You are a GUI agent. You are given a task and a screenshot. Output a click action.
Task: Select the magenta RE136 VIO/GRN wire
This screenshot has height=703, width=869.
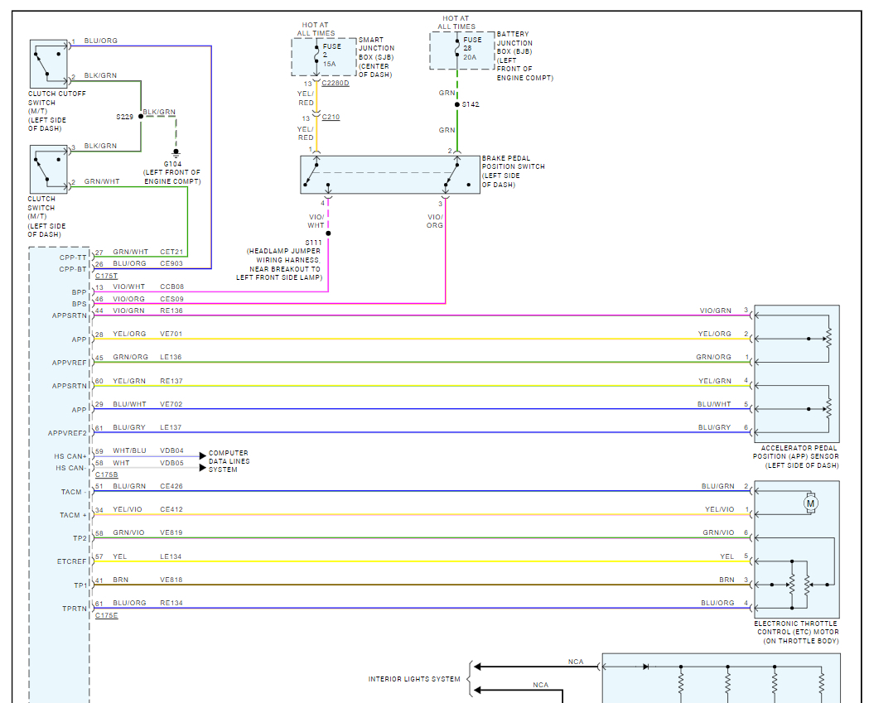pyautogui.click(x=414, y=315)
